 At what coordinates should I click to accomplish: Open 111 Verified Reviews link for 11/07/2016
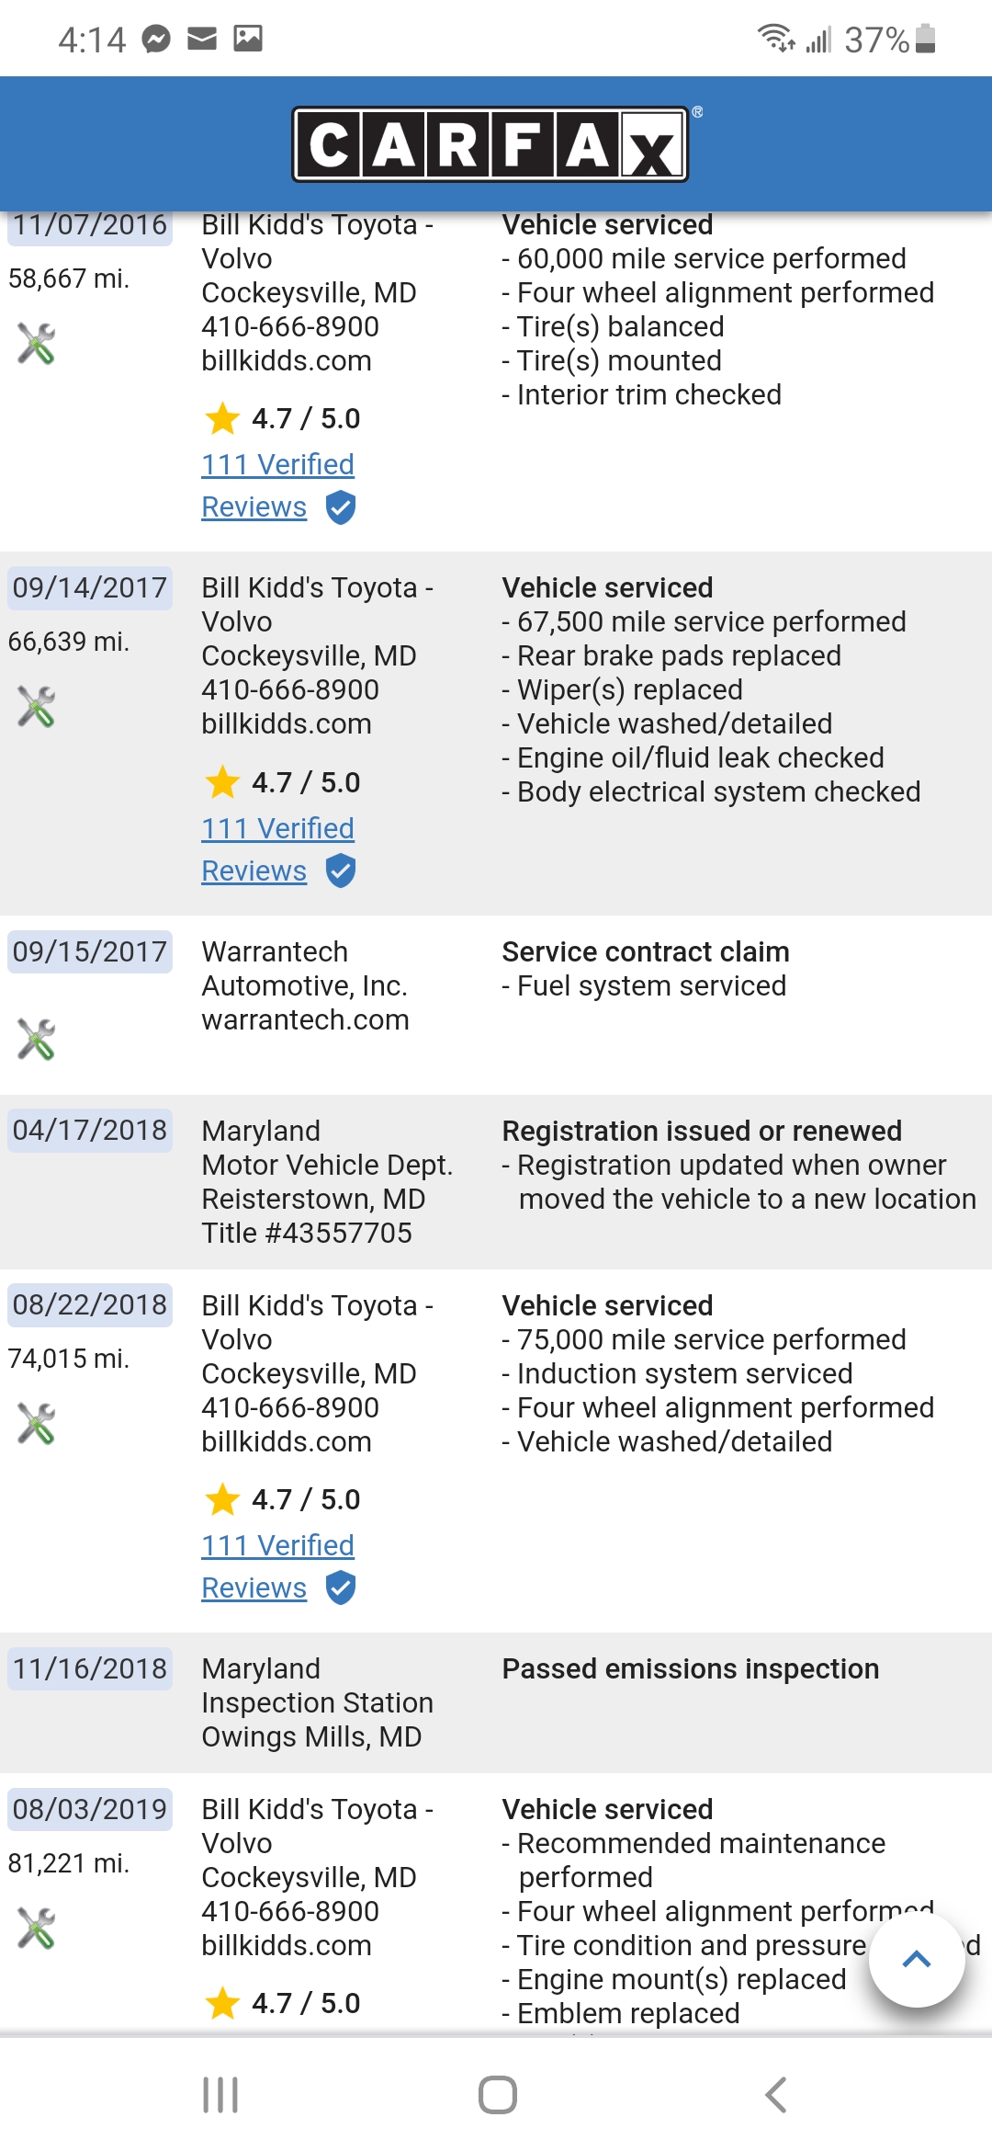point(277,465)
